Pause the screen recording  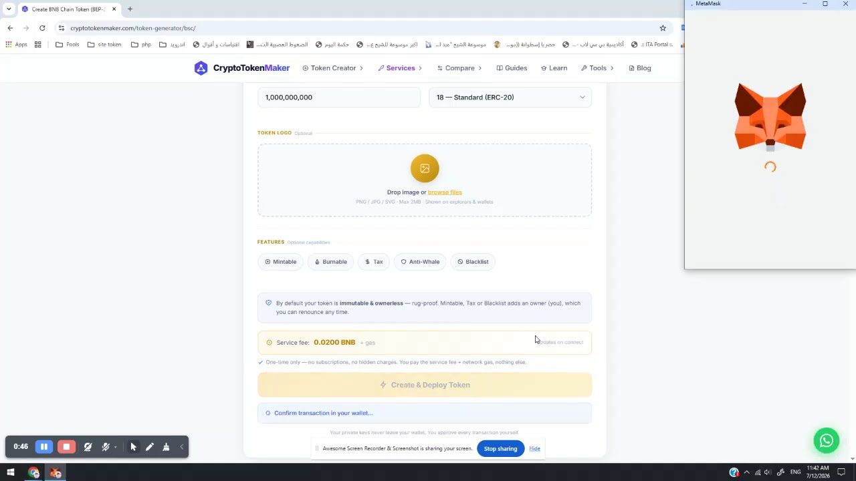(43, 447)
